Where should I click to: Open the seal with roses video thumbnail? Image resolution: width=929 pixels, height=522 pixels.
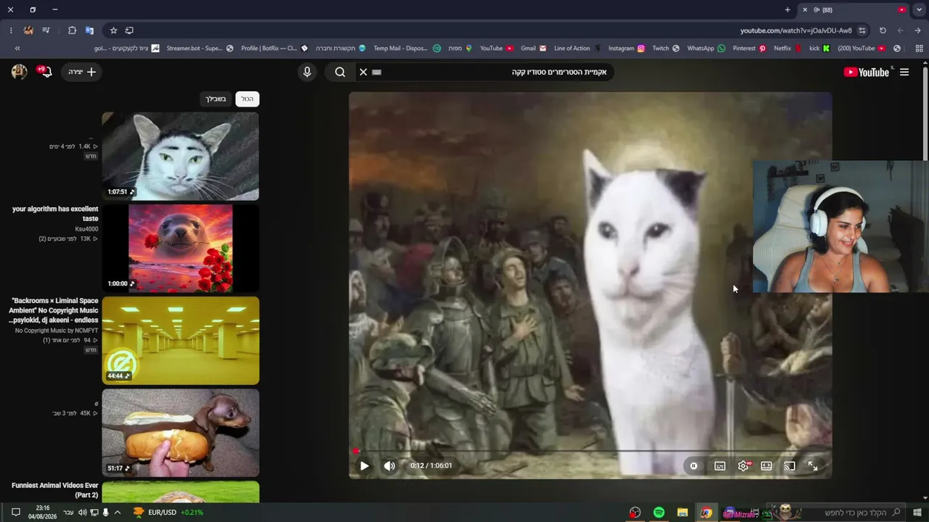coord(181,248)
